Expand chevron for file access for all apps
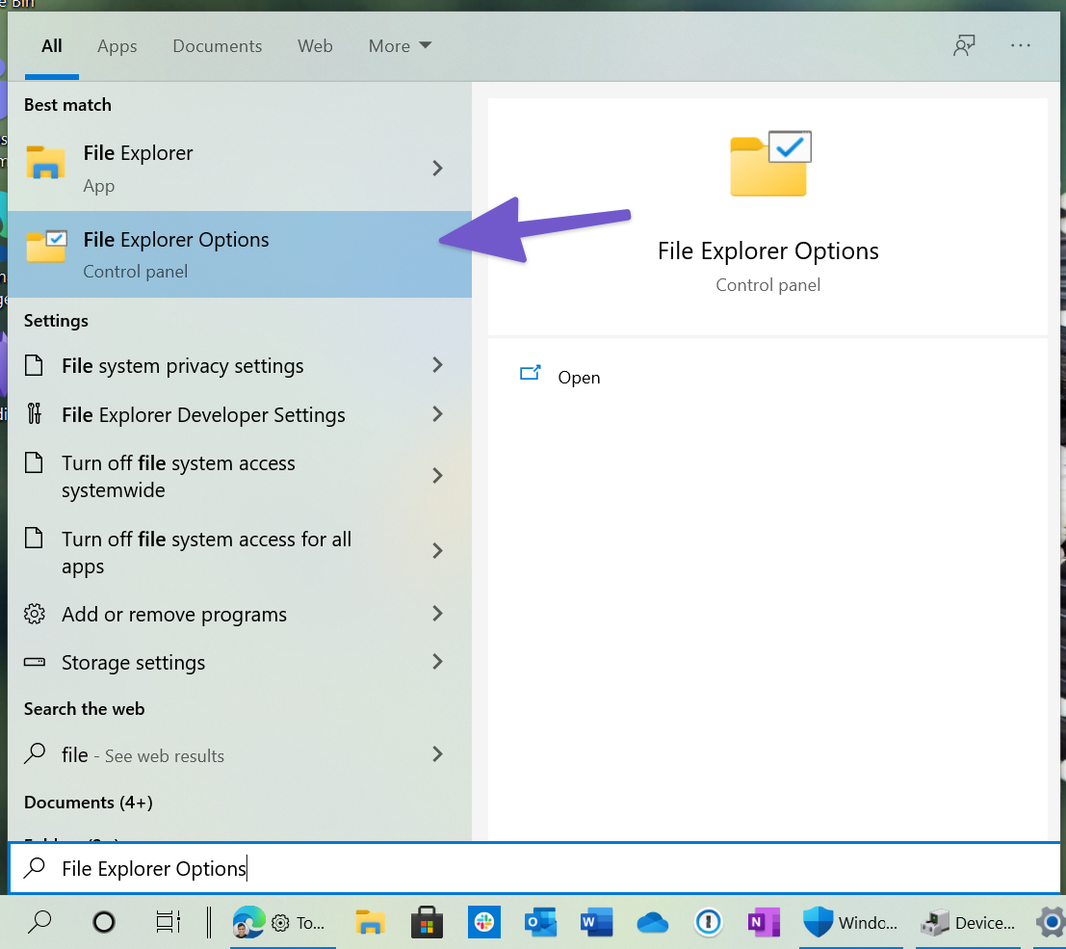Viewport: 1066px width, 949px height. (x=437, y=550)
